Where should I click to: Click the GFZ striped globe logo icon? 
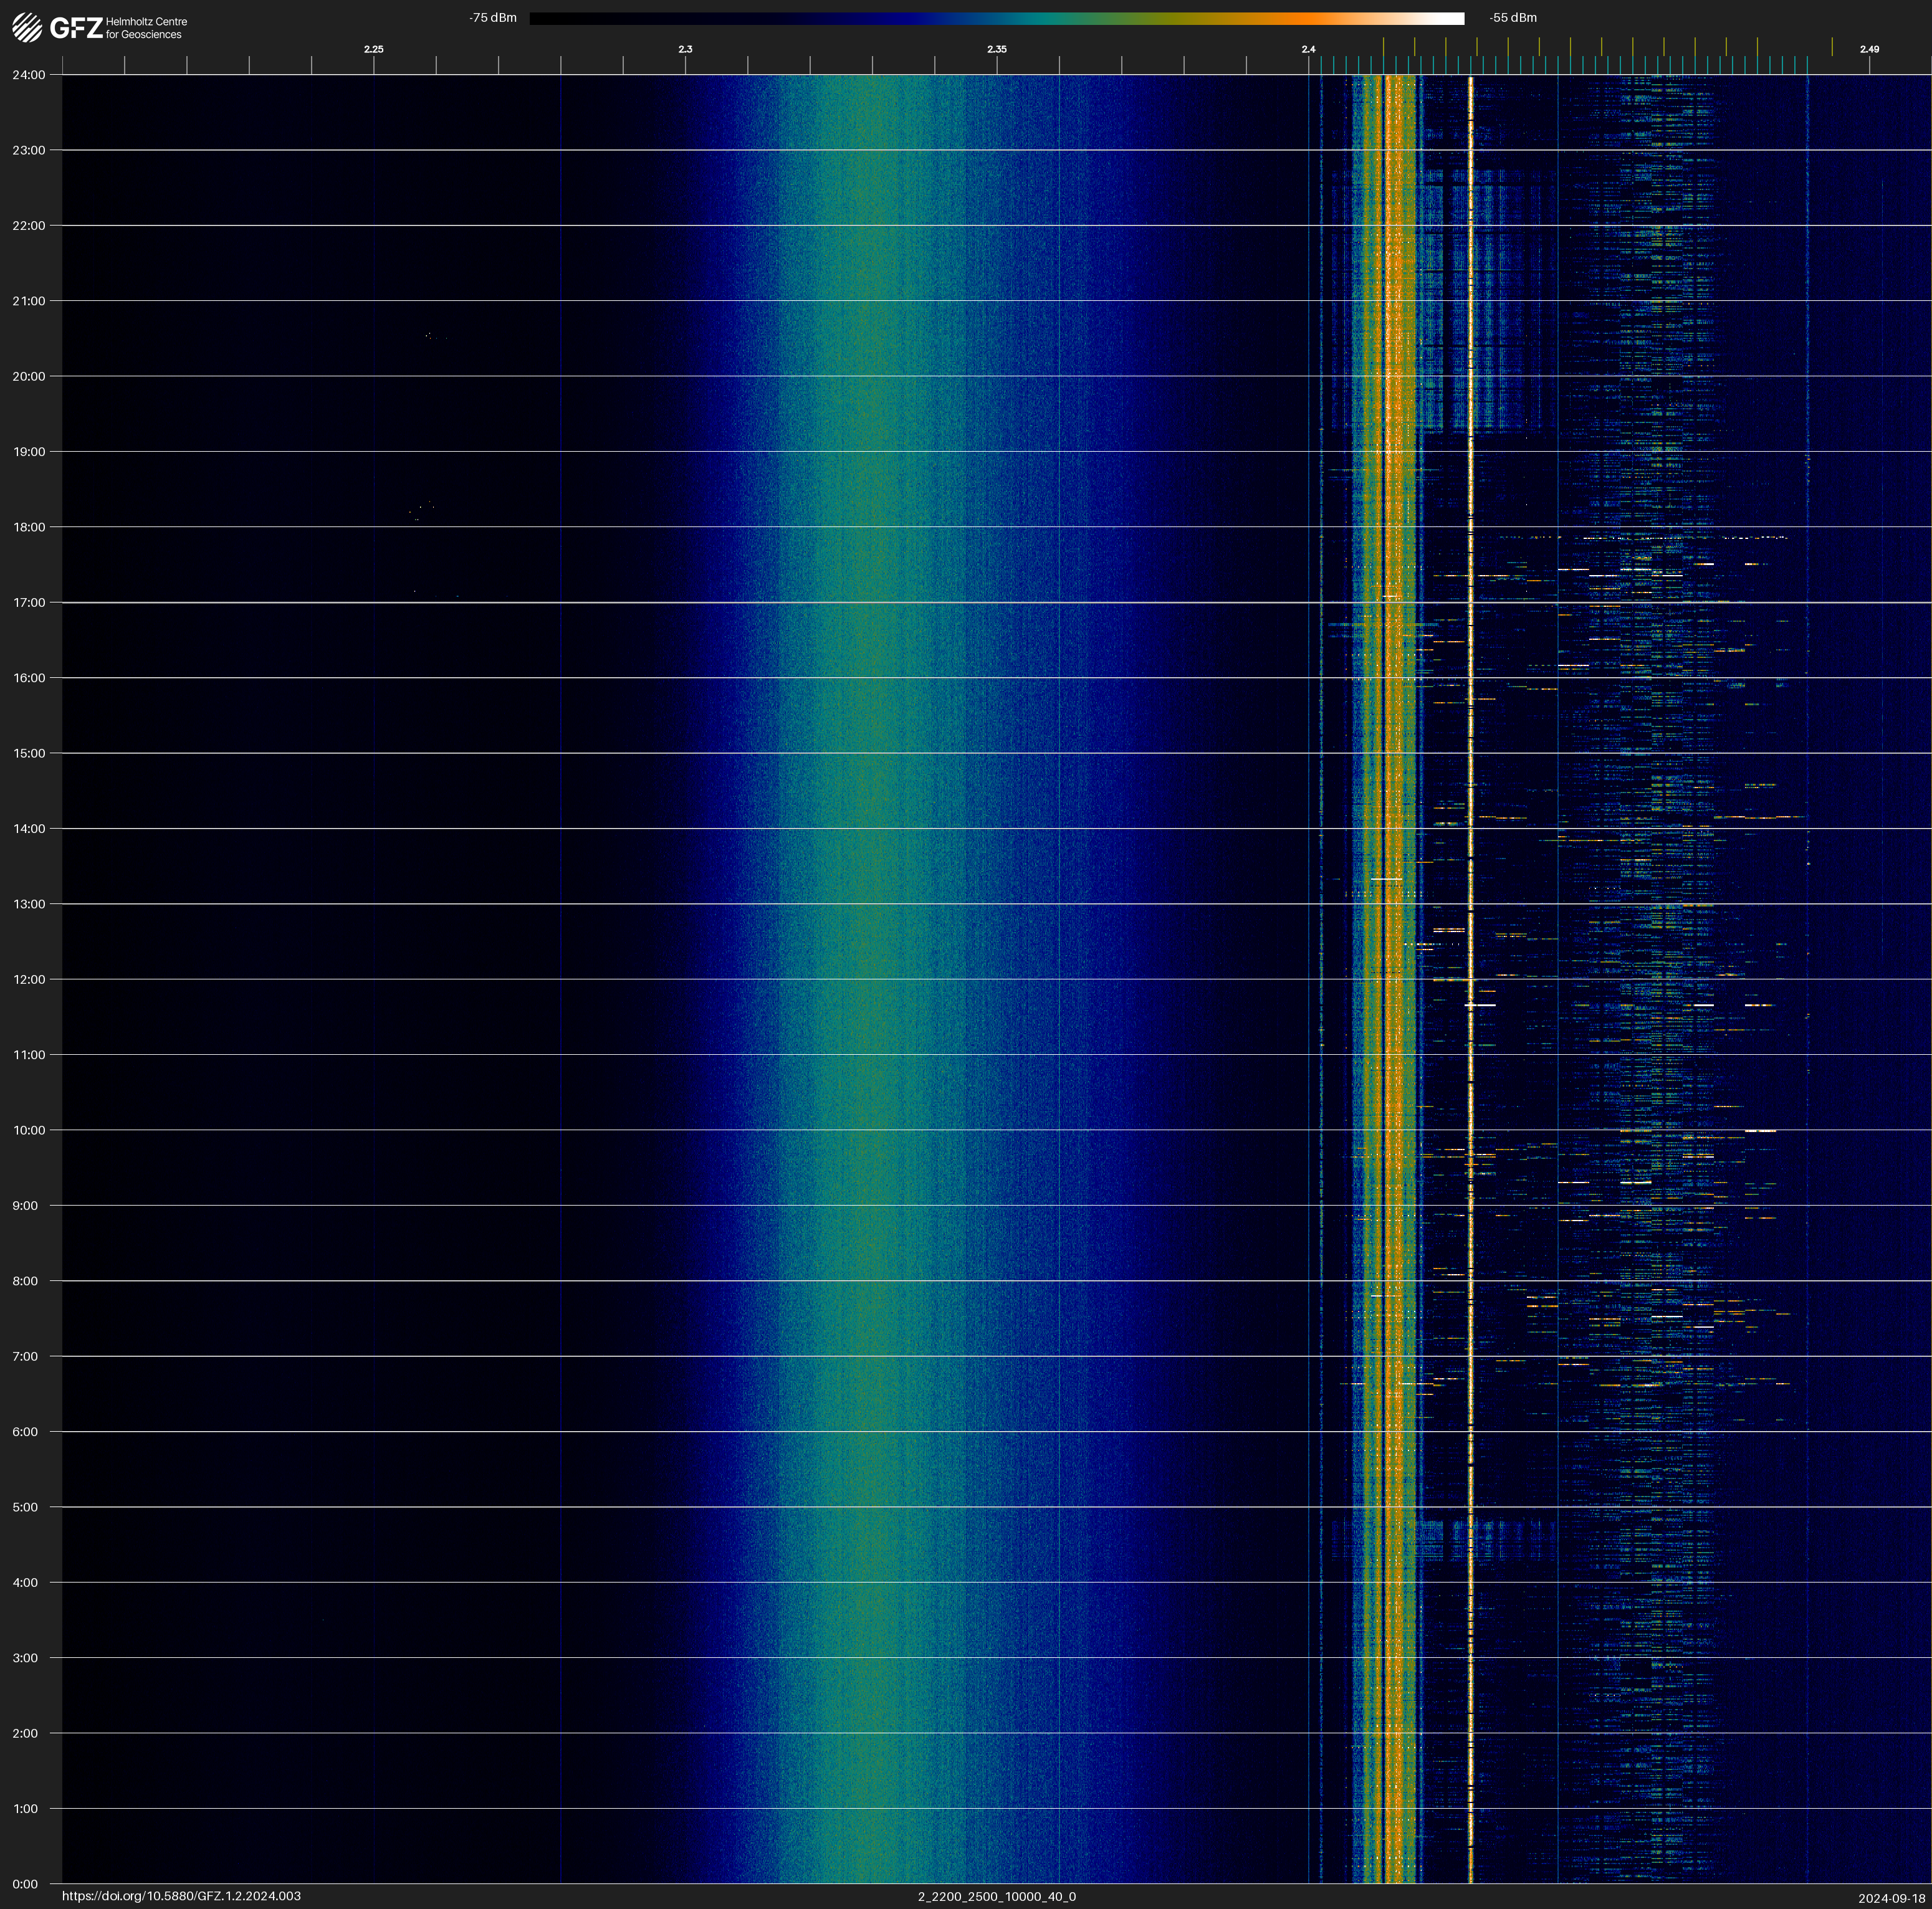point(27,28)
